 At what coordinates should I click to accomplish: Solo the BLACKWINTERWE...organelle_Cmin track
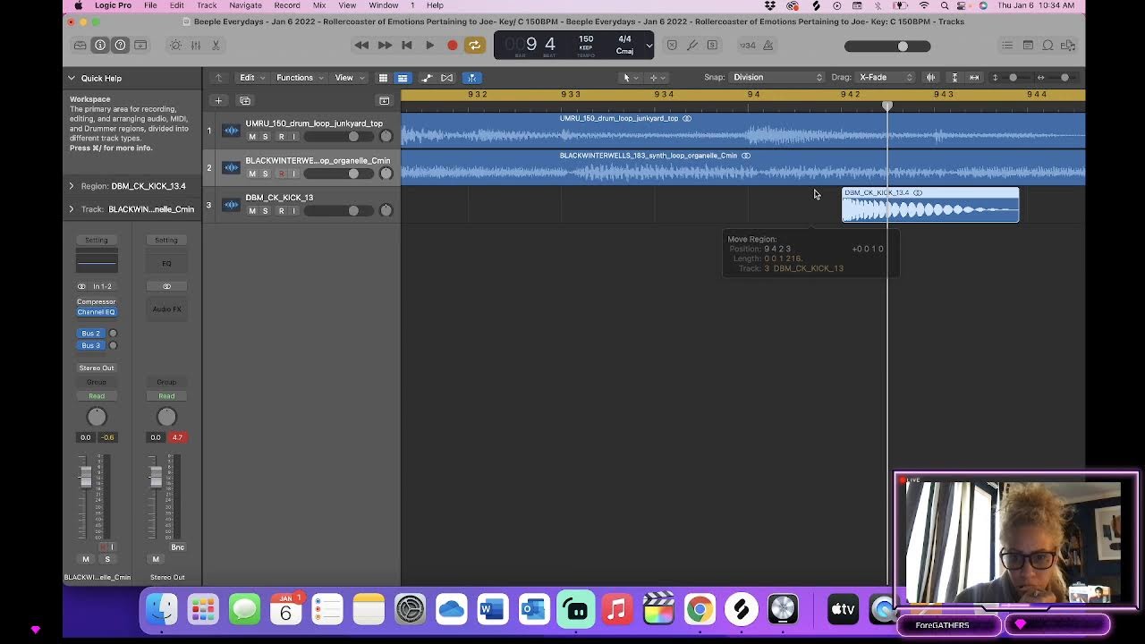265,174
